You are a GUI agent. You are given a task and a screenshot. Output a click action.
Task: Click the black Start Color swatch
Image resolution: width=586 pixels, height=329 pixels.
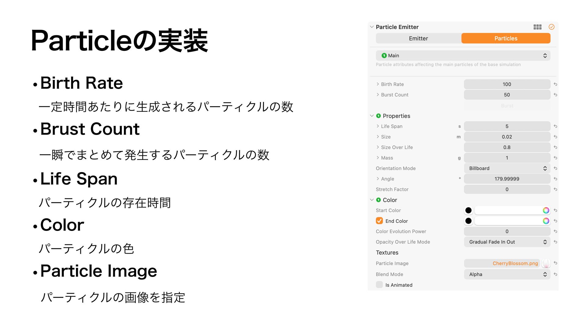pyautogui.click(x=468, y=210)
